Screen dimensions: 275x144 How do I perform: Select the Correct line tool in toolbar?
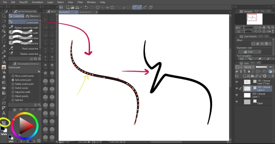point(4,123)
